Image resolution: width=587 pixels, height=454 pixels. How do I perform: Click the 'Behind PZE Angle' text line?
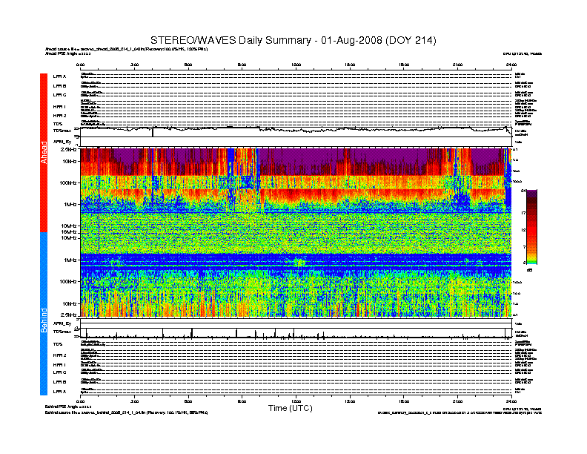click(67, 407)
